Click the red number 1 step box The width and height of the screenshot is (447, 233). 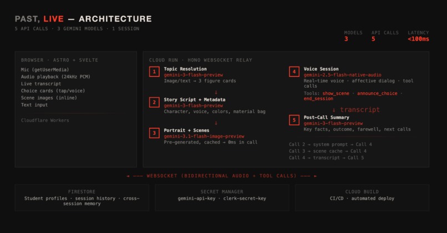click(x=154, y=72)
